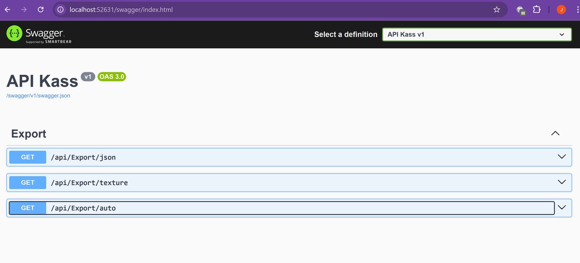Click the GET badge for /api/Export/json

pos(28,157)
